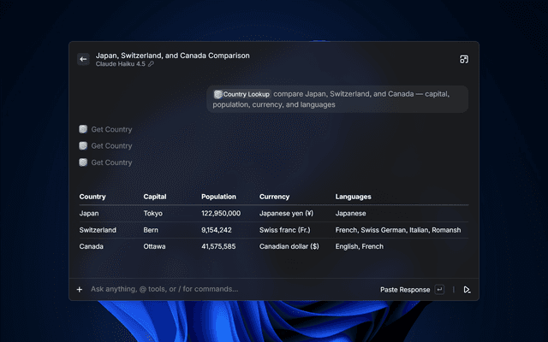Expand the third Get Country tool call
Image resolution: width=548 pixels, height=342 pixels.
pyautogui.click(x=105, y=162)
